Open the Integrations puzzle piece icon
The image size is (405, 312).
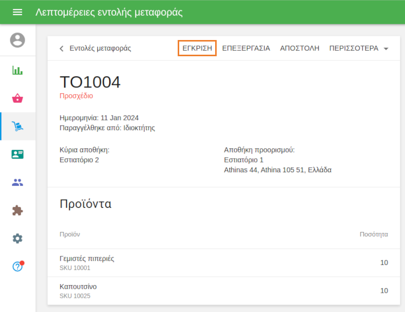click(18, 210)
